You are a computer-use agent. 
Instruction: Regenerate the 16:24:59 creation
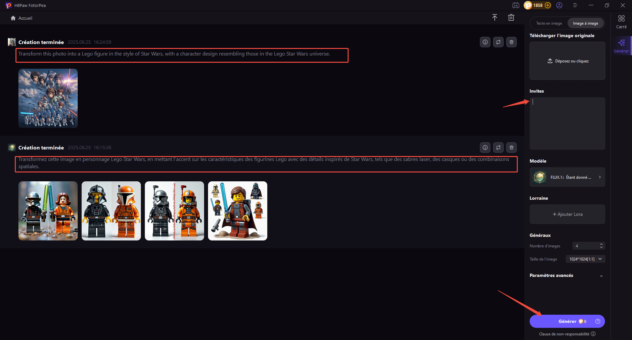498,42
